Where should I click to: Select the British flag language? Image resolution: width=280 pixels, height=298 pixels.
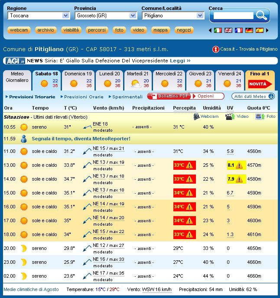click(x=228, y=30)
